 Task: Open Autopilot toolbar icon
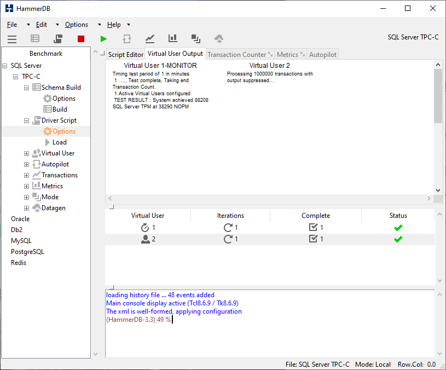coord(127,39)
